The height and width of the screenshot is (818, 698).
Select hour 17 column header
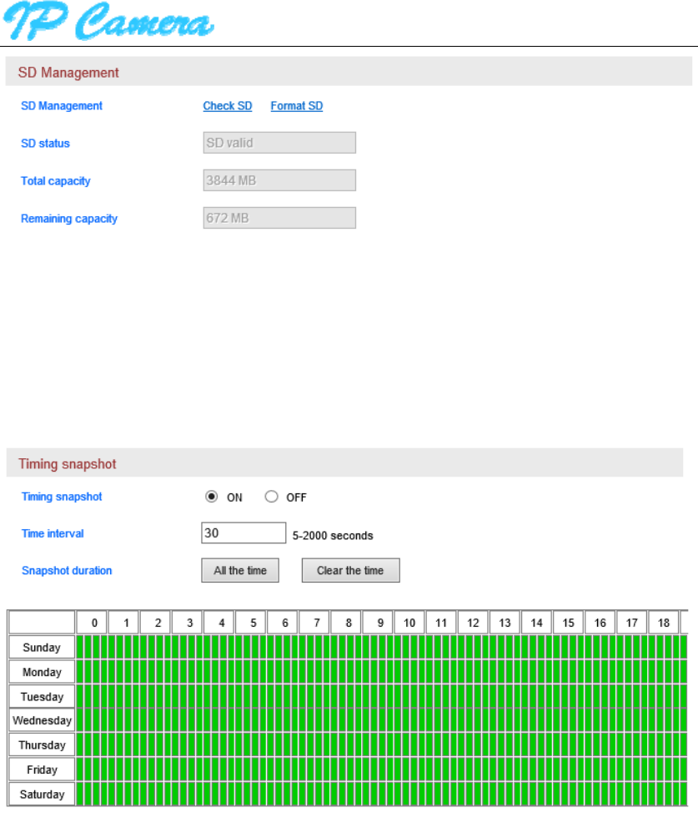(x=632, y=623)
